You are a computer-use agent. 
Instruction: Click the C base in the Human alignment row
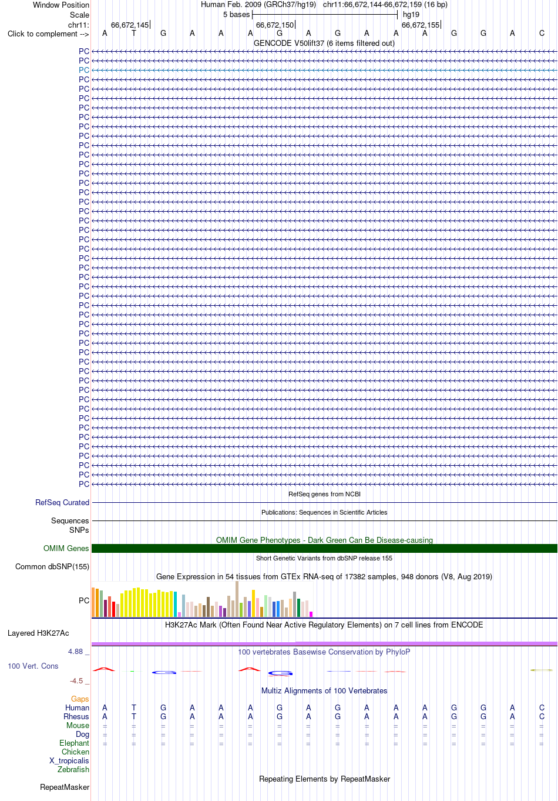point(542,707)
